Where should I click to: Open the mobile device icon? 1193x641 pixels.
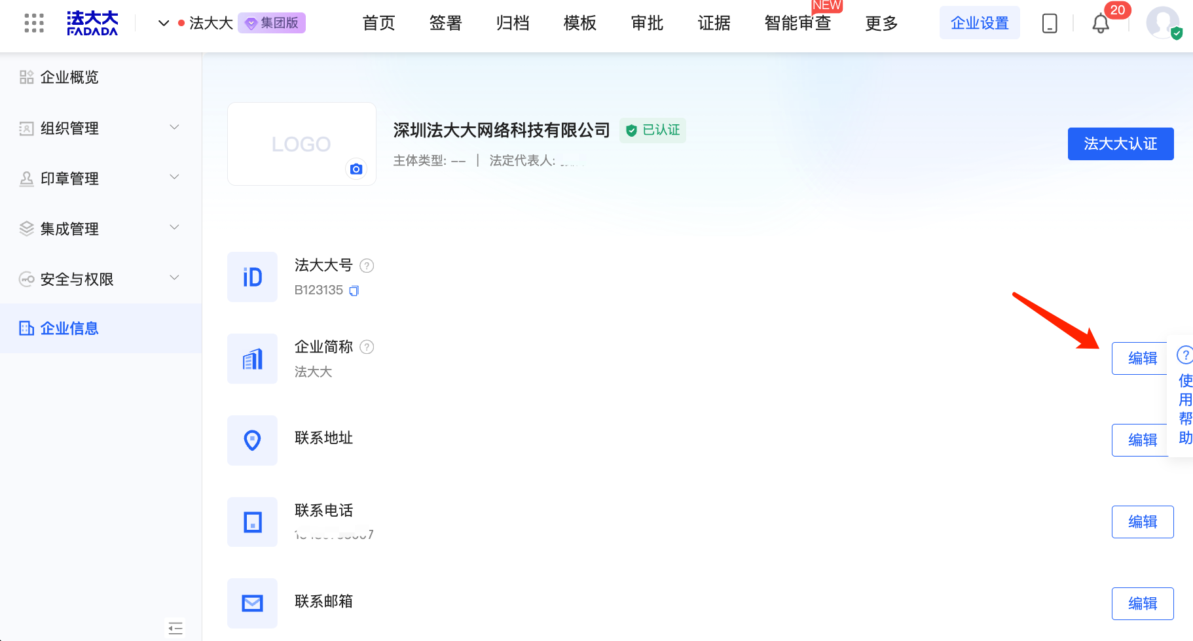click(x=1050, y=24)
